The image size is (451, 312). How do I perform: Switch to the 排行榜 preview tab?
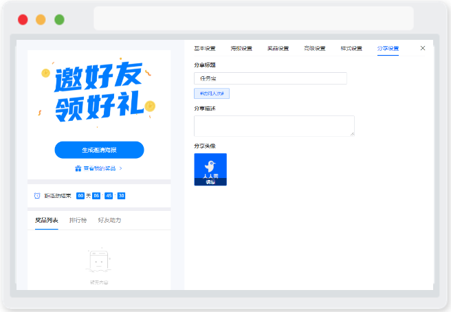click(x=78, y=221)
